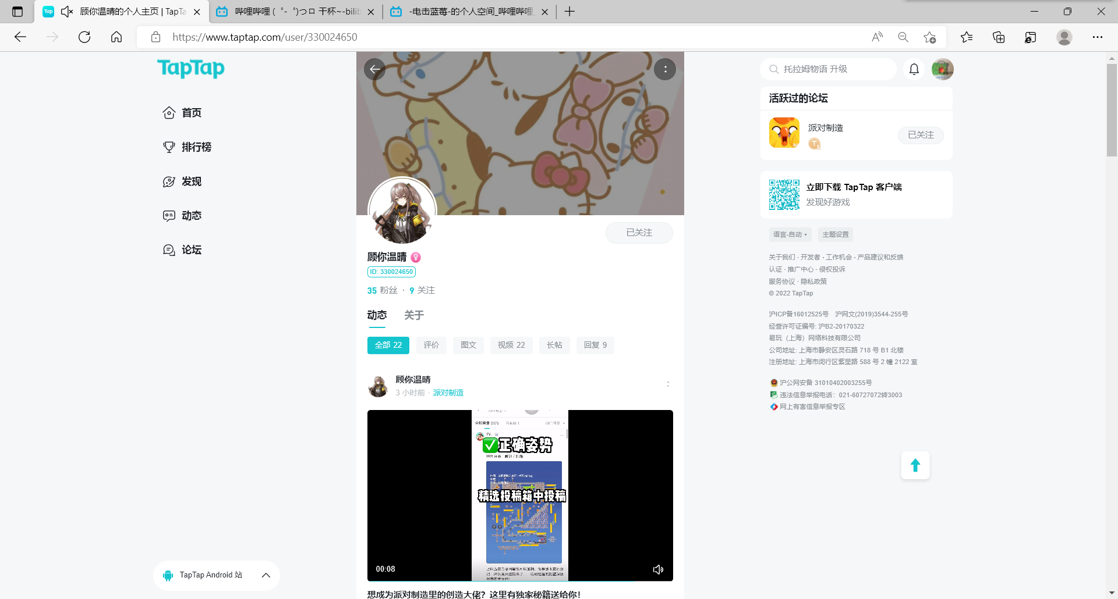1118x599 pixels.
Task: Open the tab actions menu icon
Action: (x=17, y=12)
